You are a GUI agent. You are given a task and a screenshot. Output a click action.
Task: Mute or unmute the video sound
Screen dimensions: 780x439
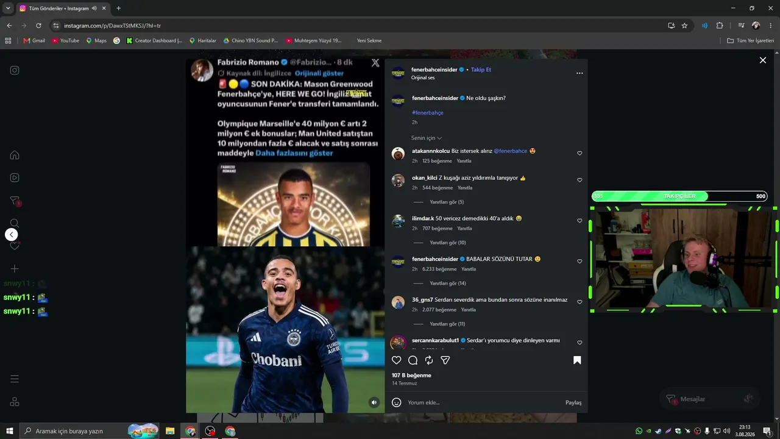coord(374,402)
